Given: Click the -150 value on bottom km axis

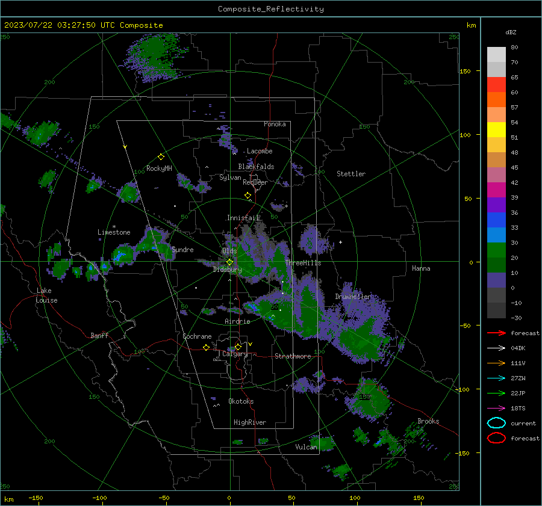Looking at the screenshot, I should click(x=36, y=498).
